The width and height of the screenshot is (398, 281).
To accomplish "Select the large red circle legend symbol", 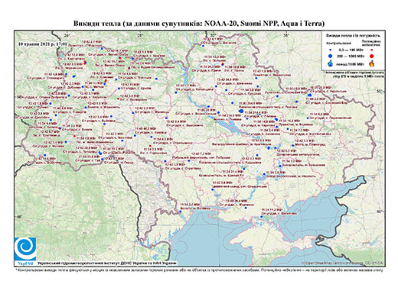I will [372, 56].
